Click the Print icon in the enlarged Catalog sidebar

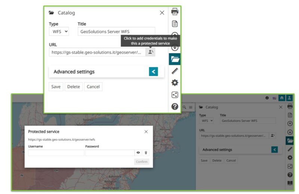[x=175, y=12]
